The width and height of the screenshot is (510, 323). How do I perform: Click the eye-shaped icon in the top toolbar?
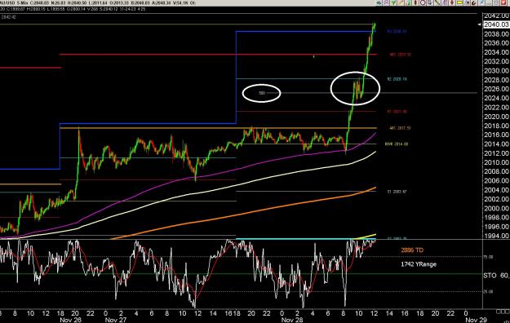point(379,2)
